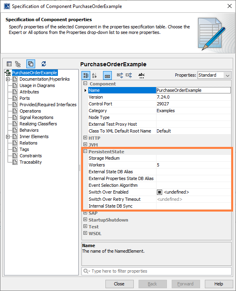
Task: Click the alphabetical A-Z sort icon
Action: [94, 75]
